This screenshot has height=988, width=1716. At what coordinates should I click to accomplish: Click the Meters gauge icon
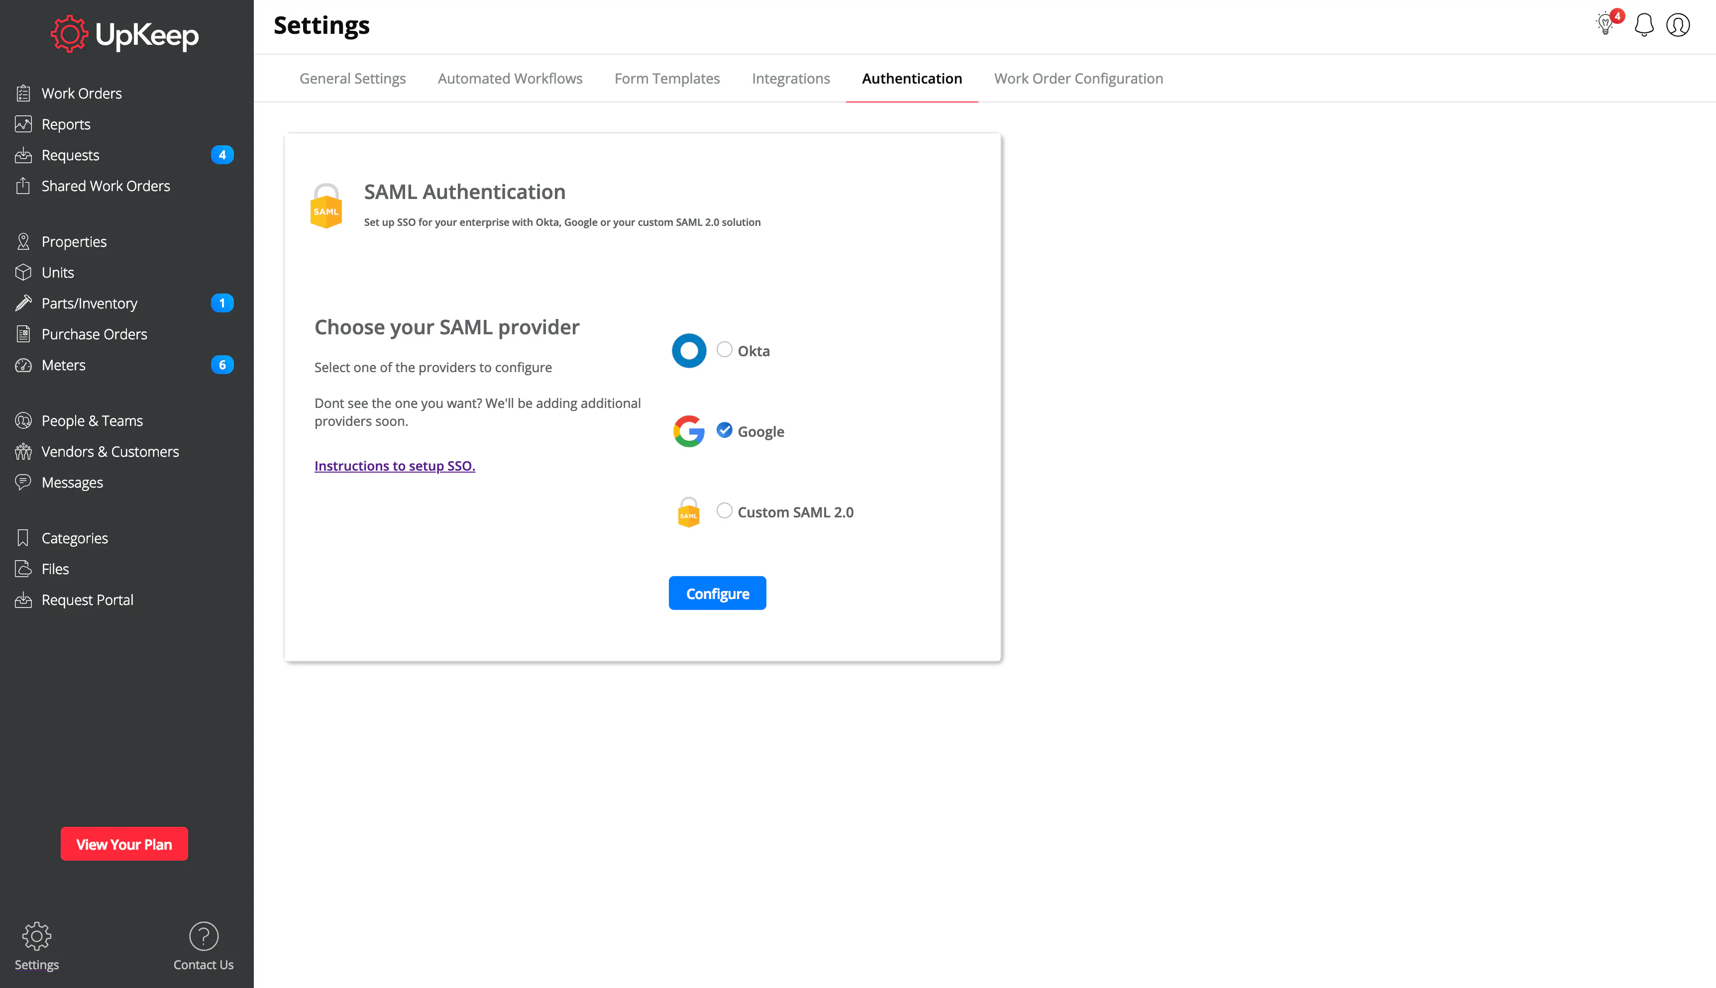(x=24, y=365)
